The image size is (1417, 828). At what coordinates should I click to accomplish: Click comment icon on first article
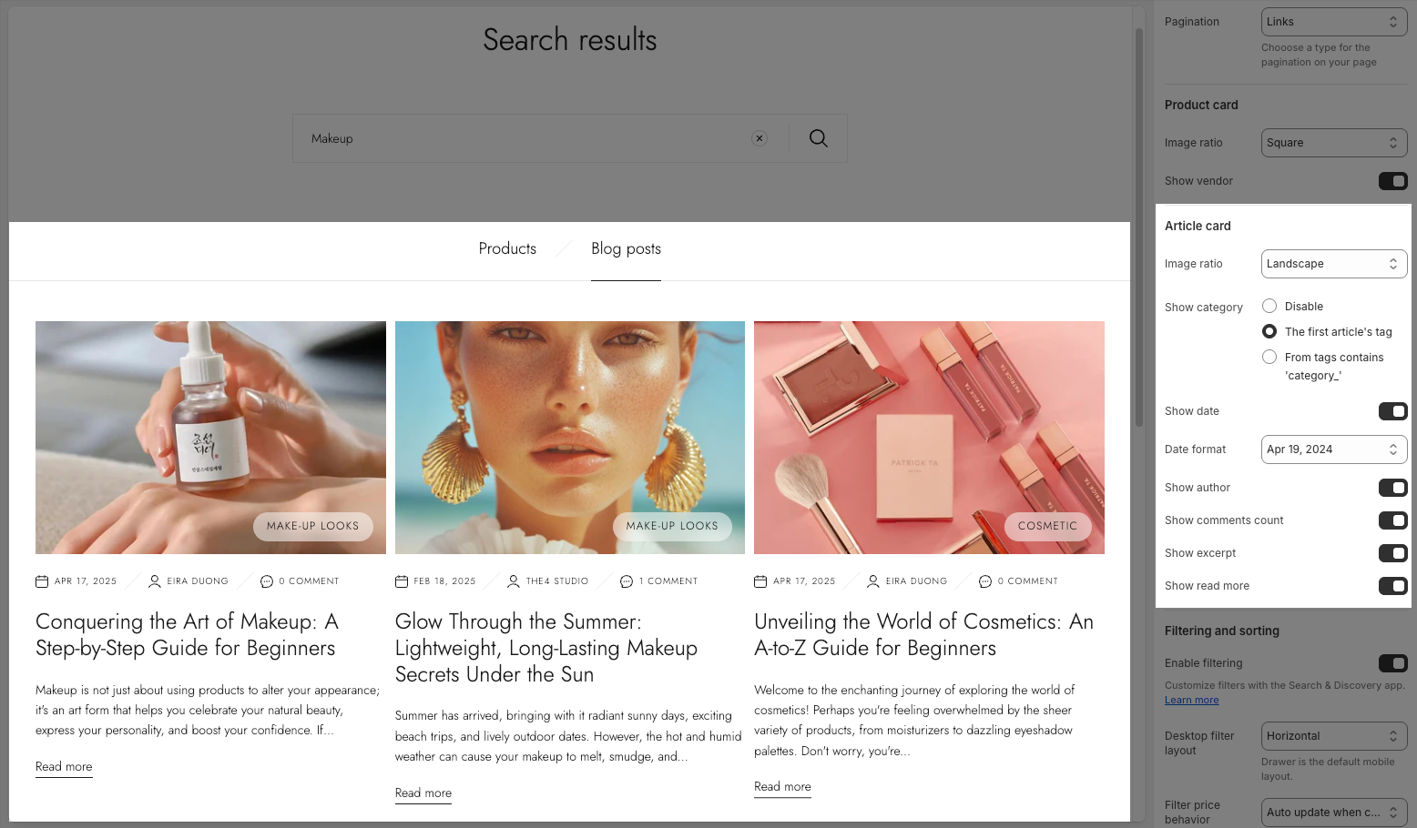click(267, 581)
